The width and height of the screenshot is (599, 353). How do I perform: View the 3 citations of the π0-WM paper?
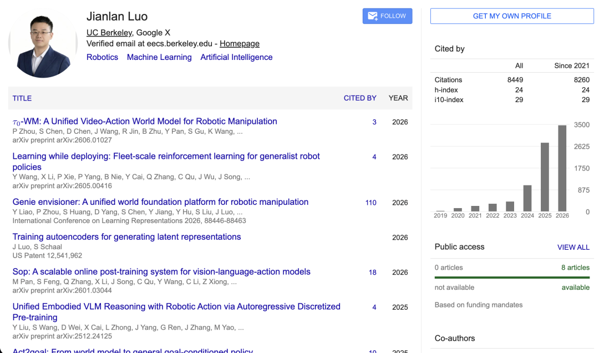(374, 122)
